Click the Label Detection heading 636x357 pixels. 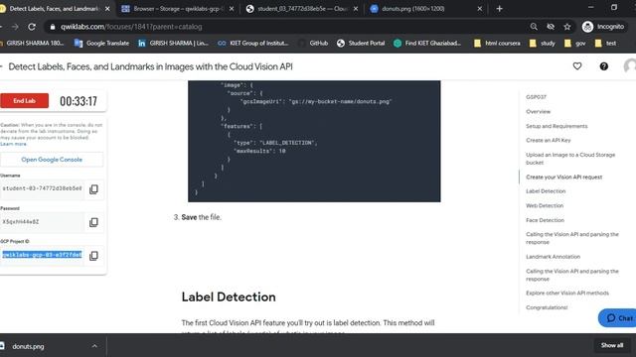coord(229,297)
